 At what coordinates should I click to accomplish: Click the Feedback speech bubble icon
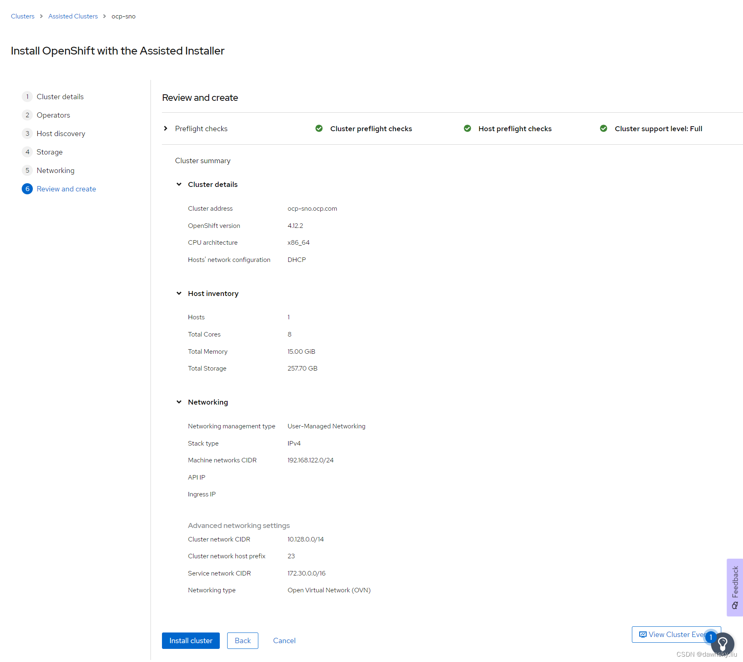735,605
